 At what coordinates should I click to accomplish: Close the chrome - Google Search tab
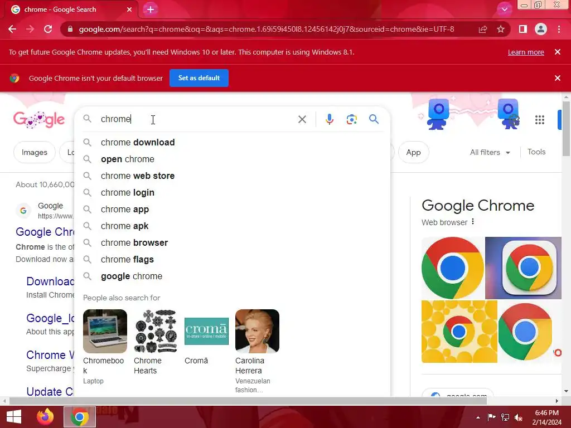[129, 9]
